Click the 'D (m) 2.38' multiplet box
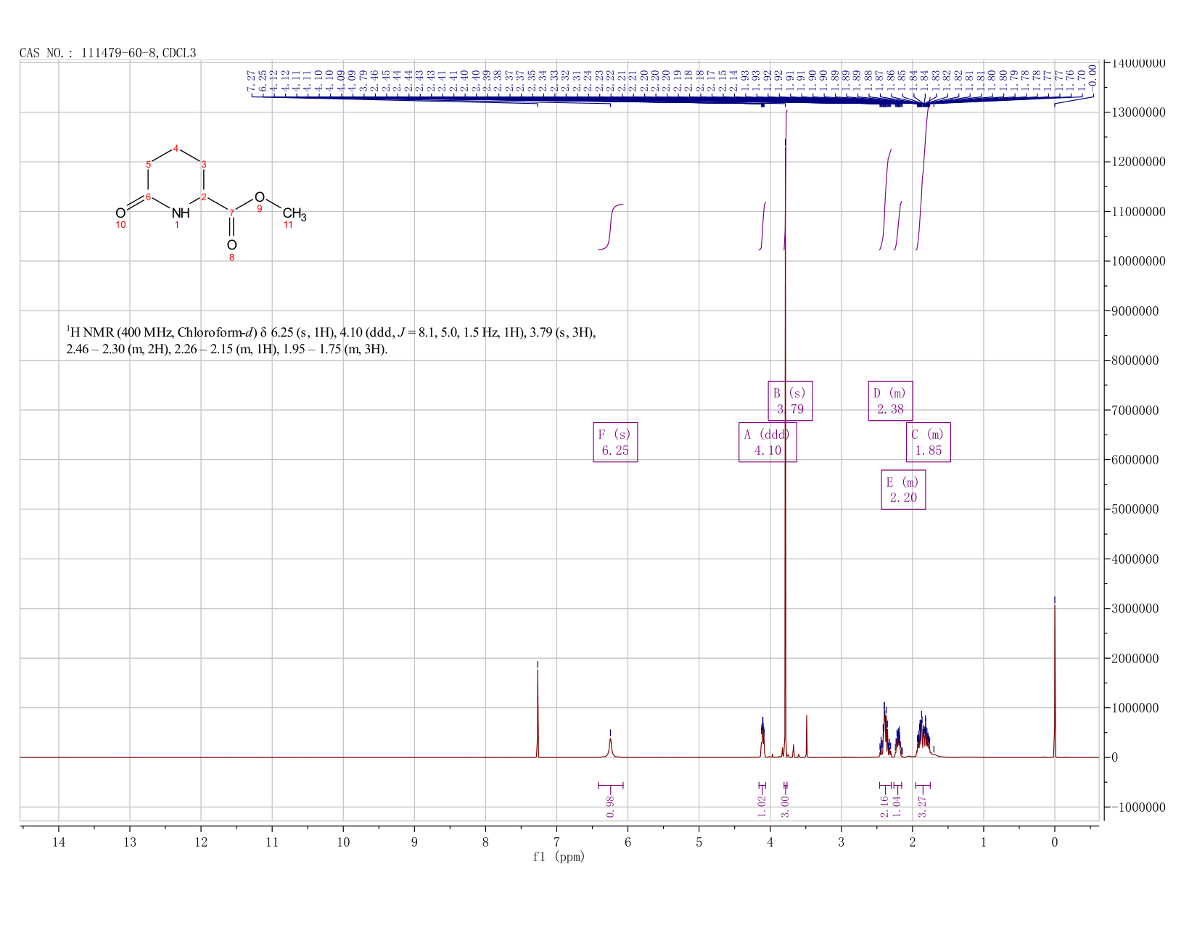The width and height of the screenshot is (1197, 925). click(x=890, y=400)
